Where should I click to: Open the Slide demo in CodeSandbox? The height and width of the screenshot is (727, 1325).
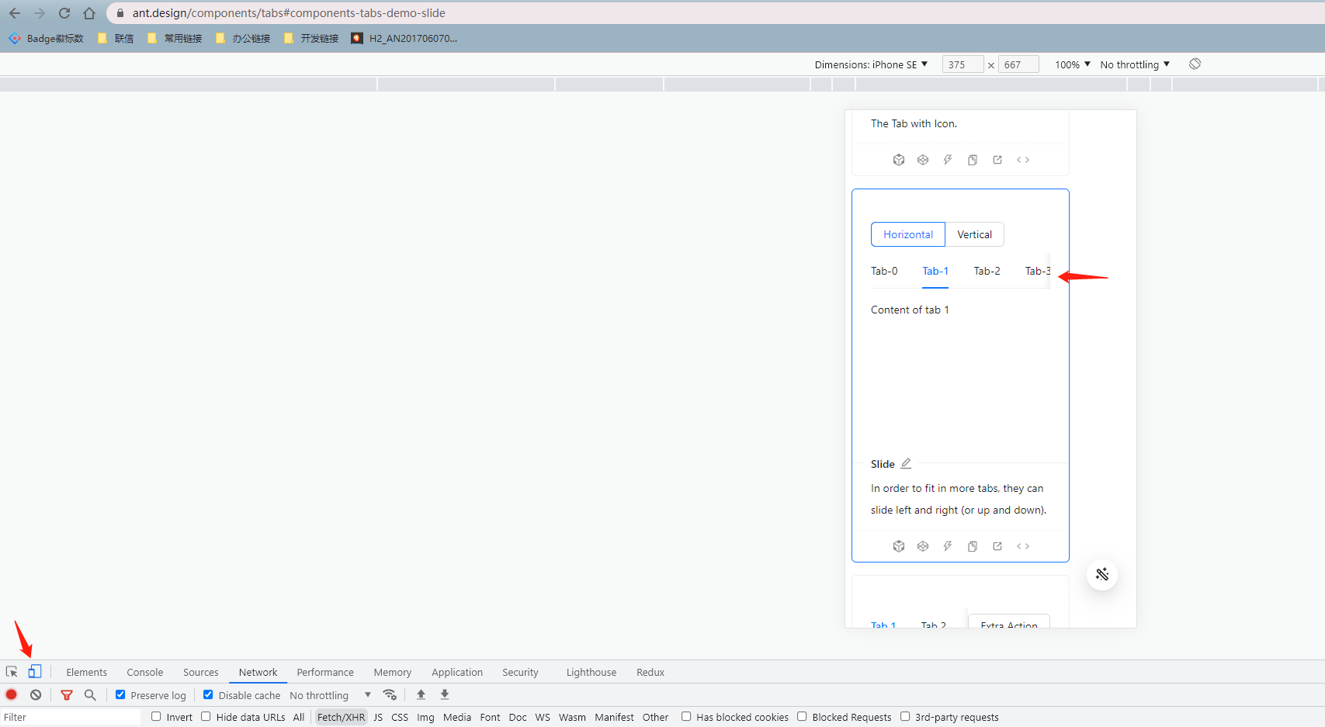899,545
